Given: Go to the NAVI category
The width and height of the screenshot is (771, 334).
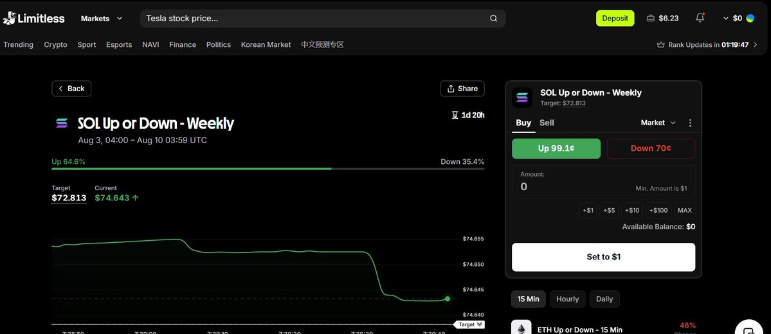Looking at the screenshot, I should (x=150, y=45).
